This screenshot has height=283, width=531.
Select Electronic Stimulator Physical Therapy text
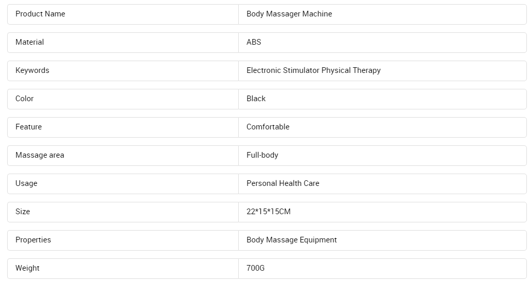click(314, 70)
